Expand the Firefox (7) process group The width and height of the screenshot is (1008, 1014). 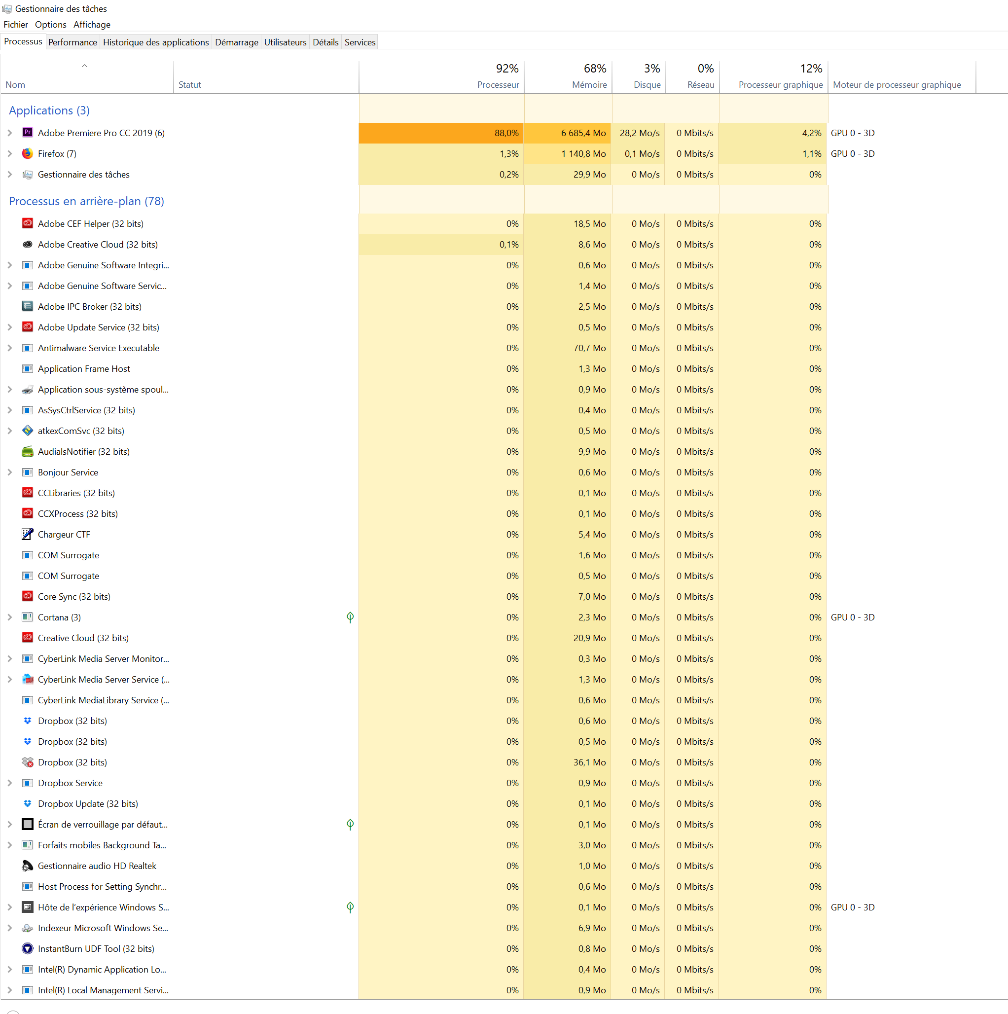pyautogui.click(x=10, y=154)
